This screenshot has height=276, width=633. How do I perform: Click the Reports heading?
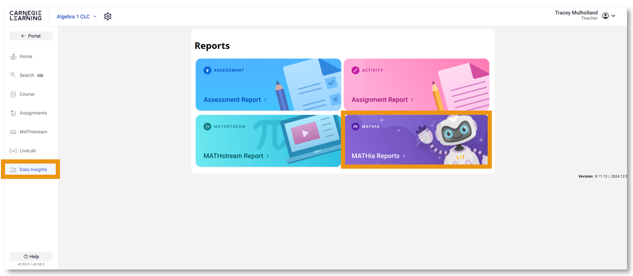click(x=212, y=46)
